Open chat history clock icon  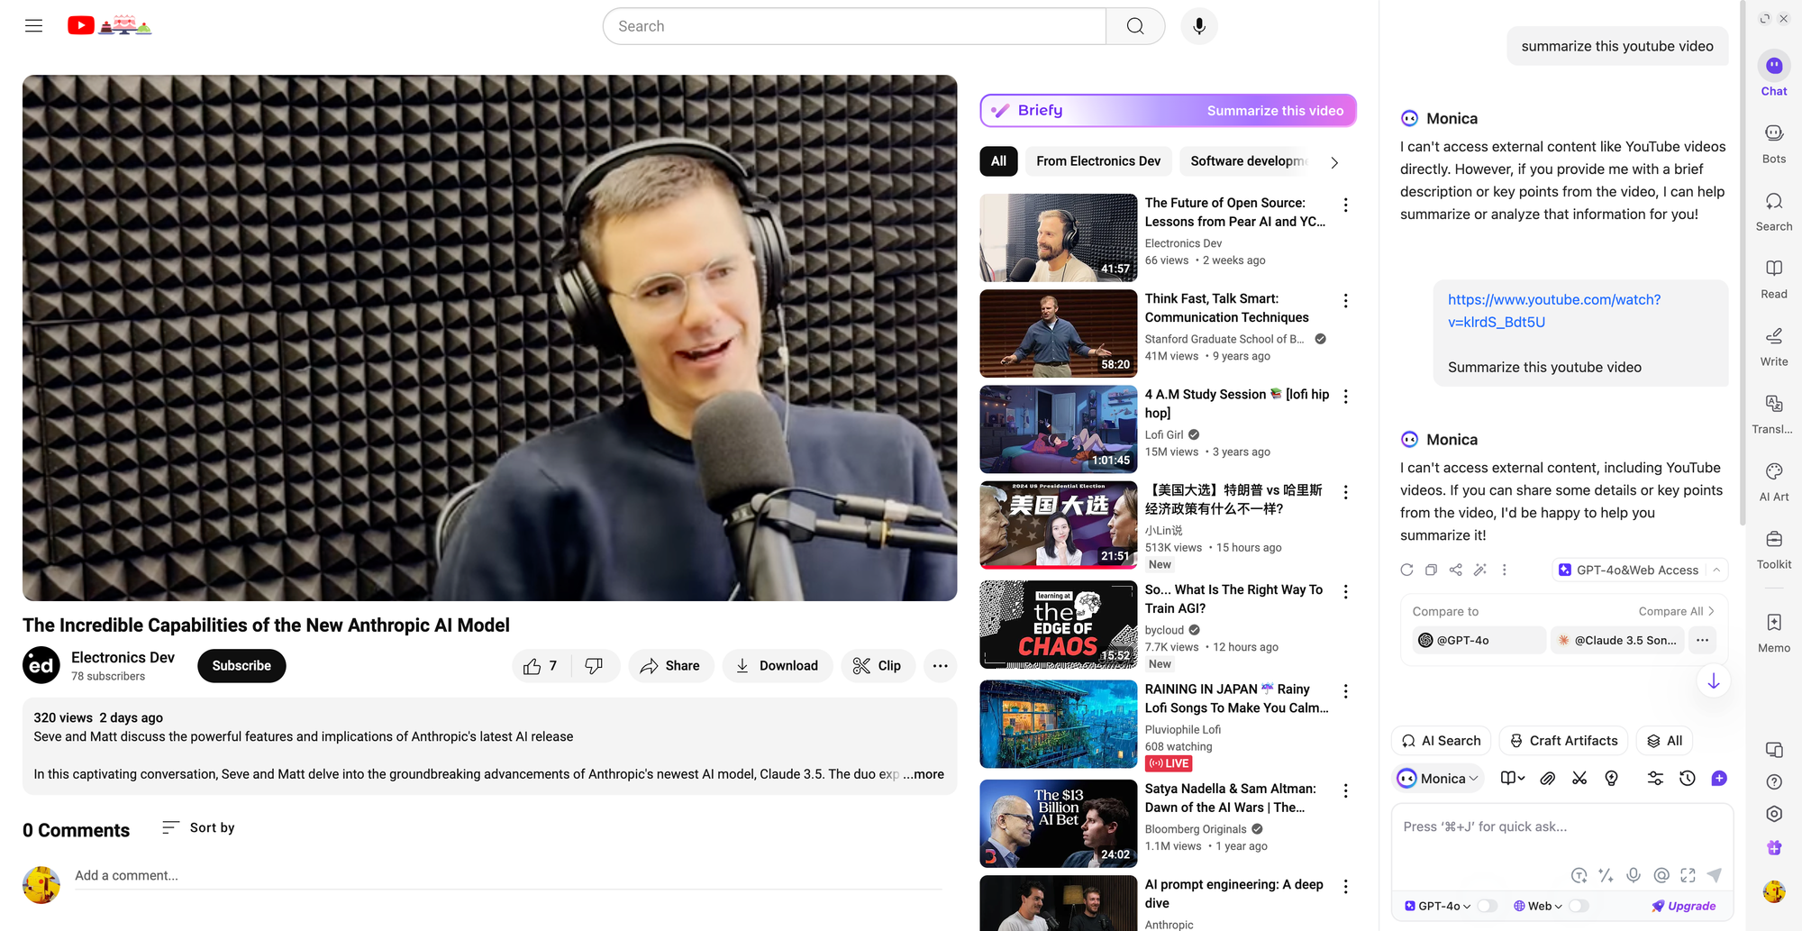point(1688,779)
